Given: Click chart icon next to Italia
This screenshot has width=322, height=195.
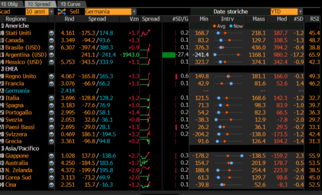Looking at the screenshot, I should pyautogui.click(x=52, y=98).
